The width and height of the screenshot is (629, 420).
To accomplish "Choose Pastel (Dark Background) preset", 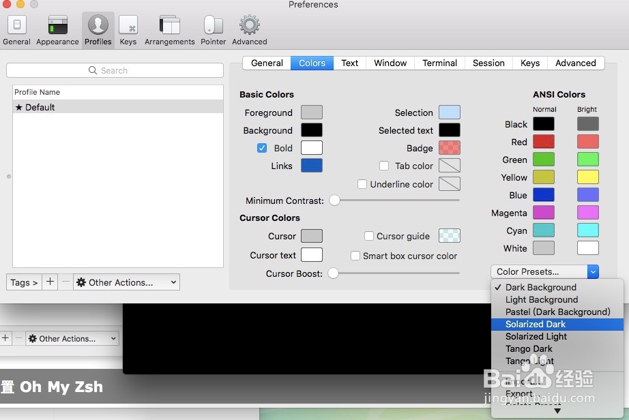I will pyautogui.click(x=557, y=312).
